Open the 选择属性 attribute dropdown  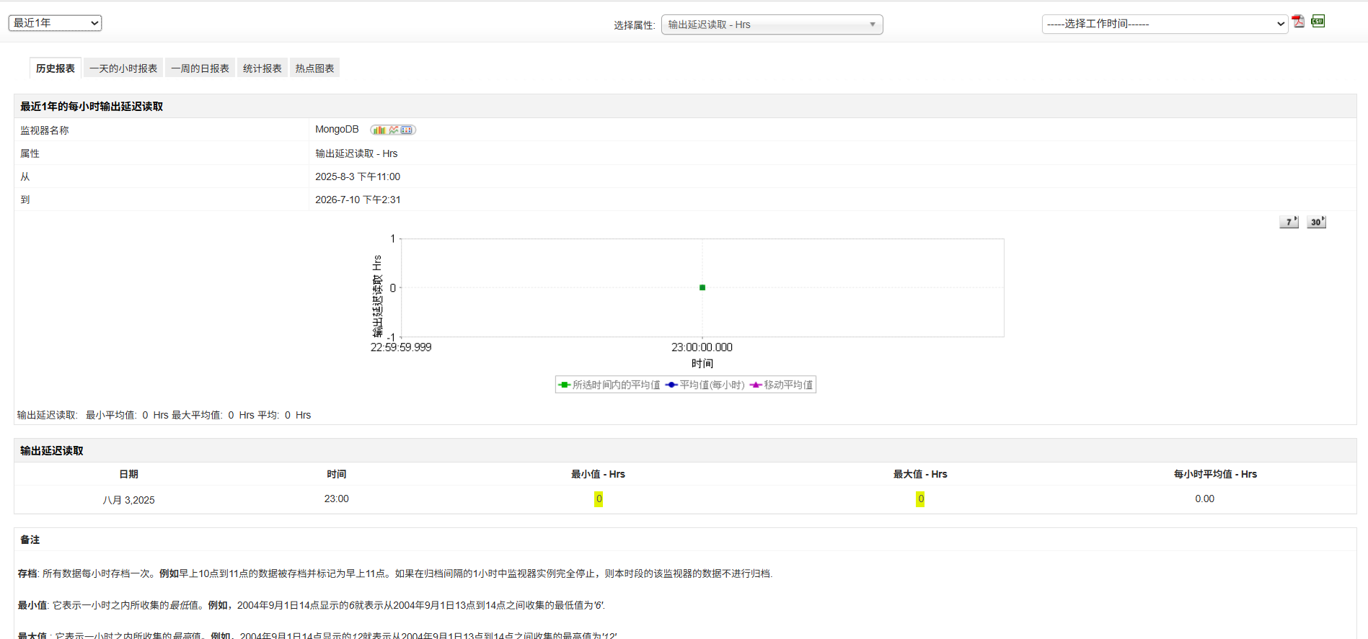point(772,24)
